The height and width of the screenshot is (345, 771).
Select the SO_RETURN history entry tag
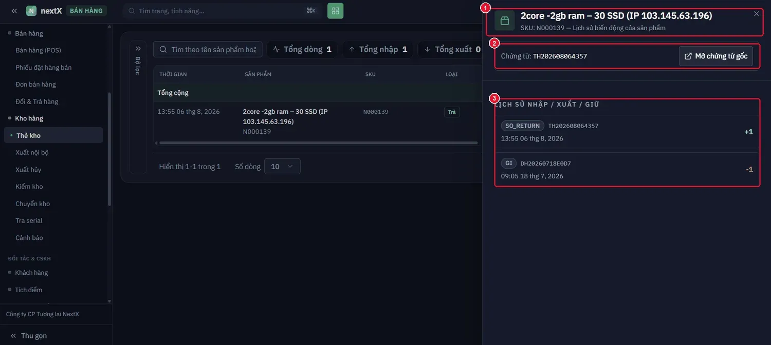pos(522,126)
